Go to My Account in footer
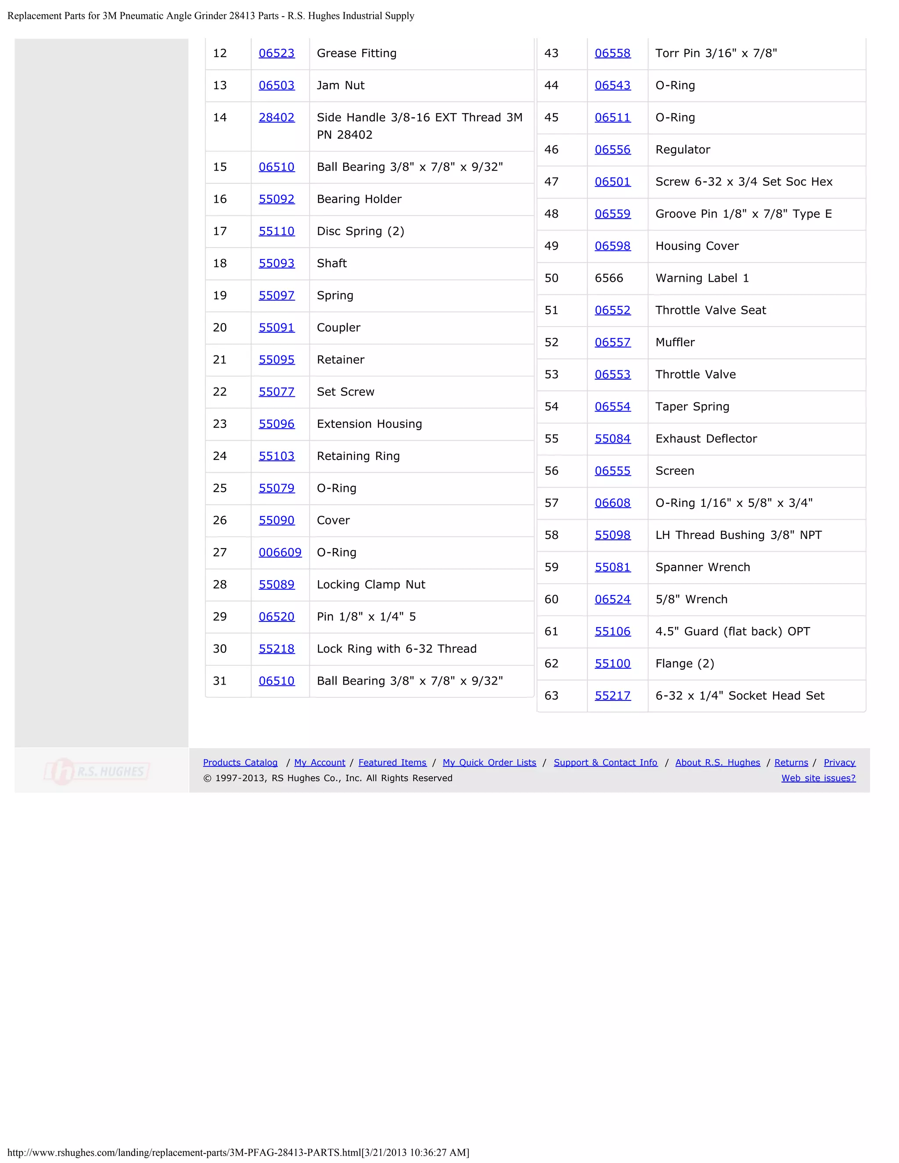Image resolution: width=899 pixels, height=1163 pixels. 320,763
